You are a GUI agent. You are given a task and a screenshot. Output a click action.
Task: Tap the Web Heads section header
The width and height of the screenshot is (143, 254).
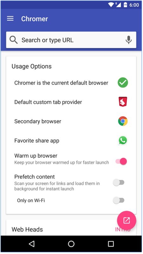point(27,230)
